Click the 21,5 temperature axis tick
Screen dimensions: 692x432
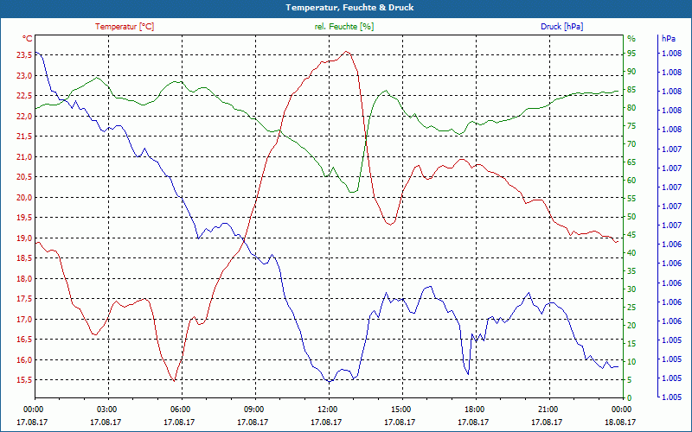[x=24, y=137]
